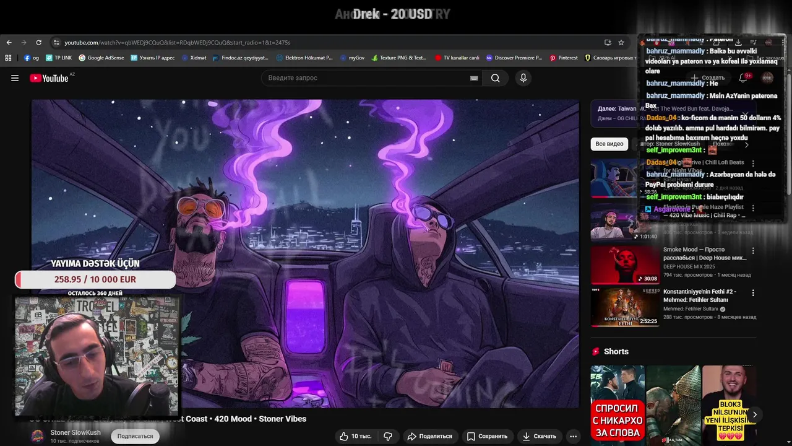Image resolution: width=792 pixels, height=446 pixels.
Task: Open the Facebook 'og' bookmark
Action: click(x=32, y=58)
